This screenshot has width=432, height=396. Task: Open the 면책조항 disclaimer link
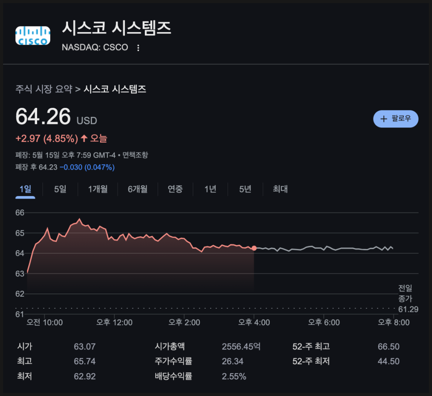[135, 155]
